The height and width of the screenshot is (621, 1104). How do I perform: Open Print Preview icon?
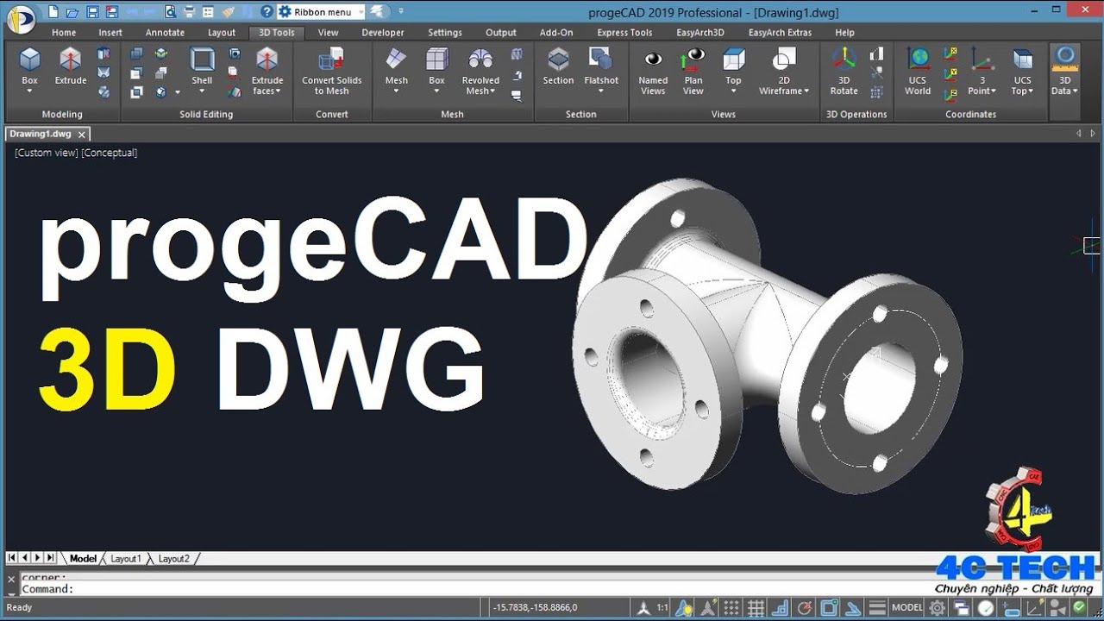(170, 12)
